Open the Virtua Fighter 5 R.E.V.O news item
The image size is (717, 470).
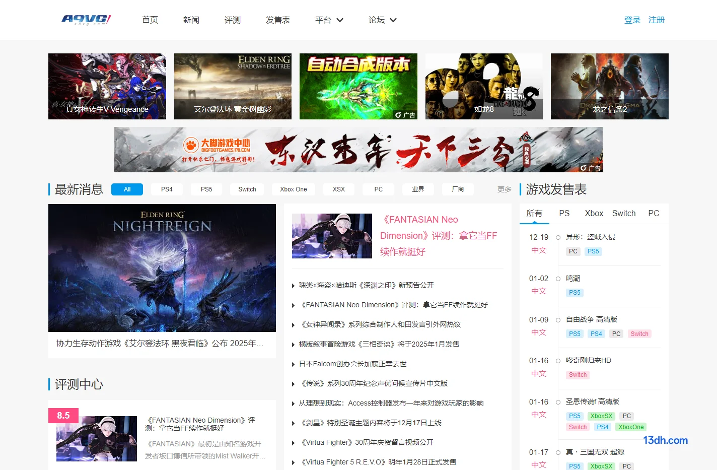click(378, 462)
